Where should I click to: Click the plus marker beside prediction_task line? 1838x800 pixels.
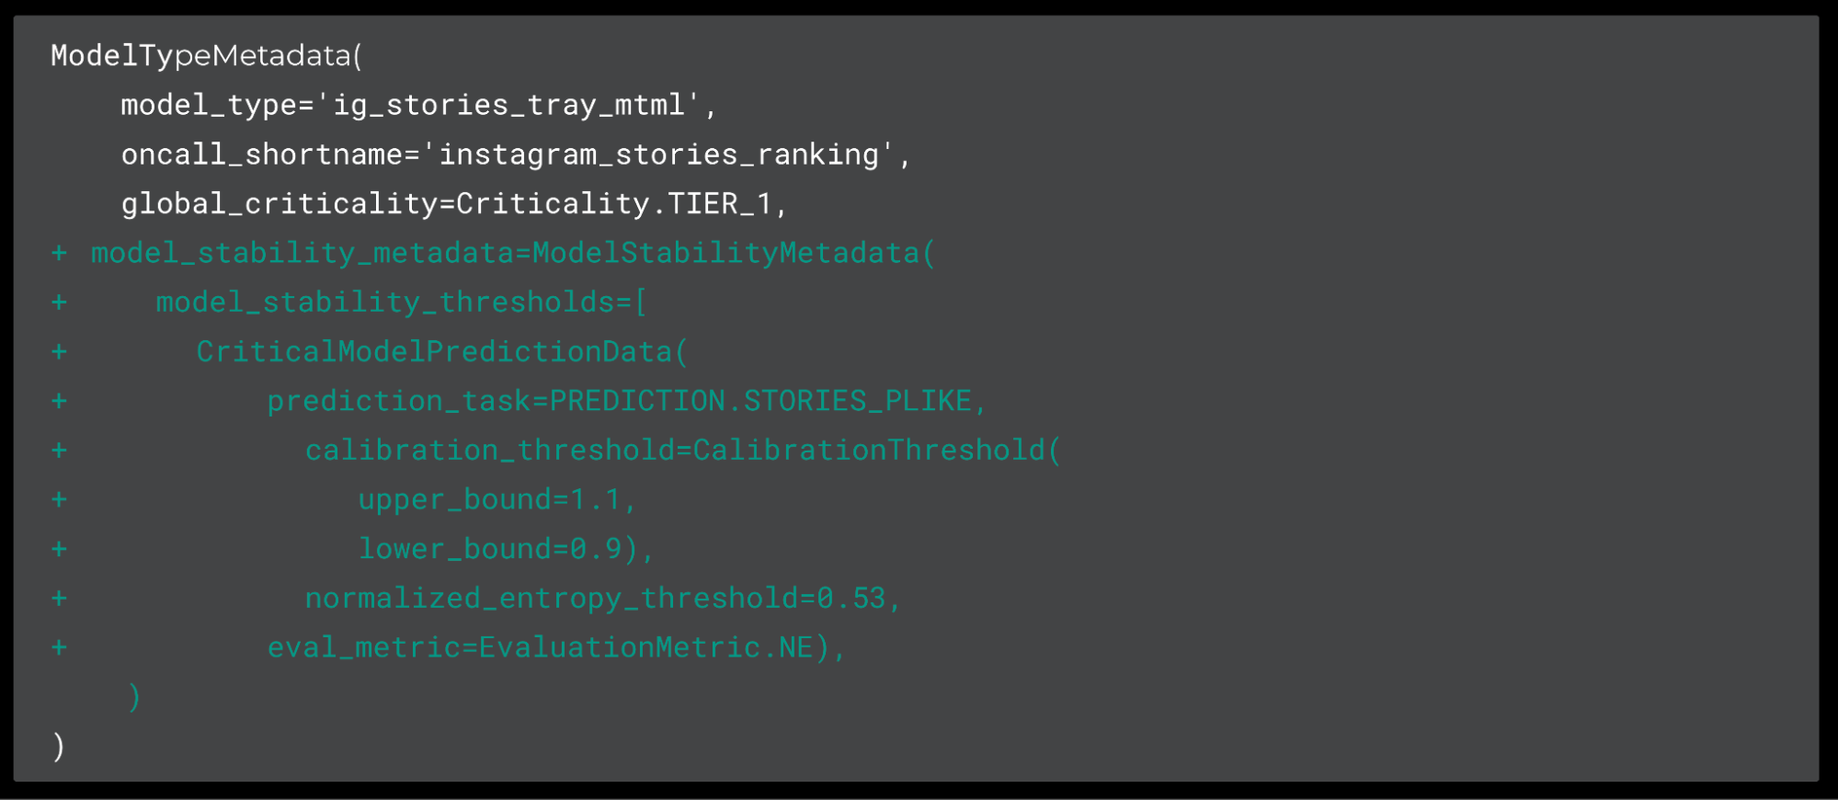point(60,401)
